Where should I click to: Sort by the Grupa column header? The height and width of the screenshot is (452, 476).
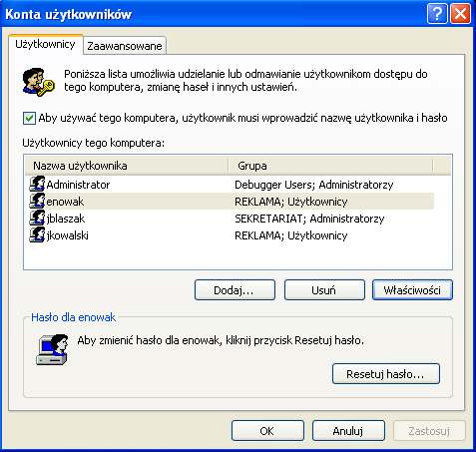[330, 166]
